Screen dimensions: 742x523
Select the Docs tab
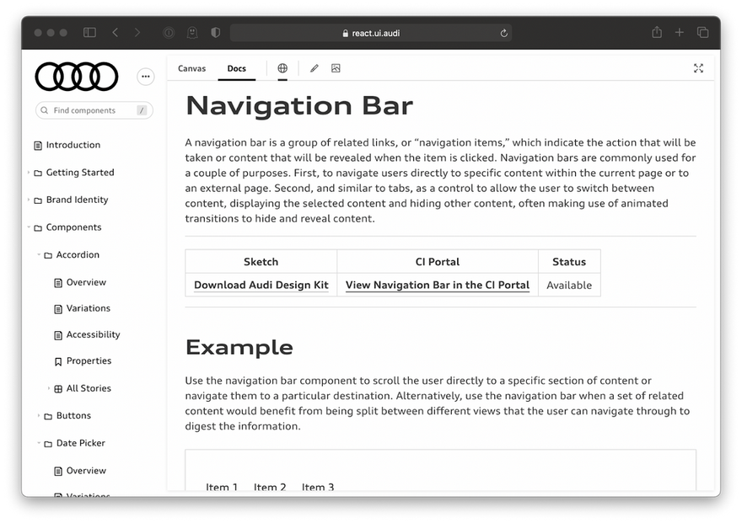(x=237, y=68)
